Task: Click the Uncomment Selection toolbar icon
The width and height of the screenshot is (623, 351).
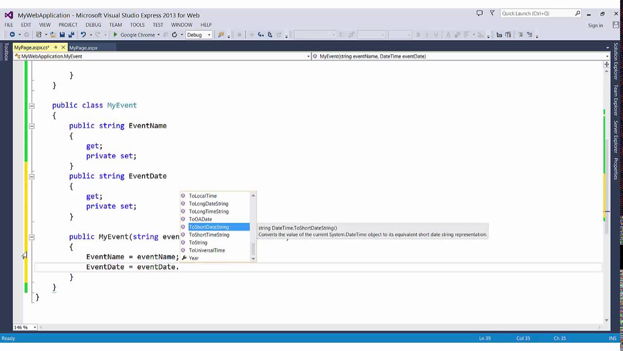Action: coord(529,35)
